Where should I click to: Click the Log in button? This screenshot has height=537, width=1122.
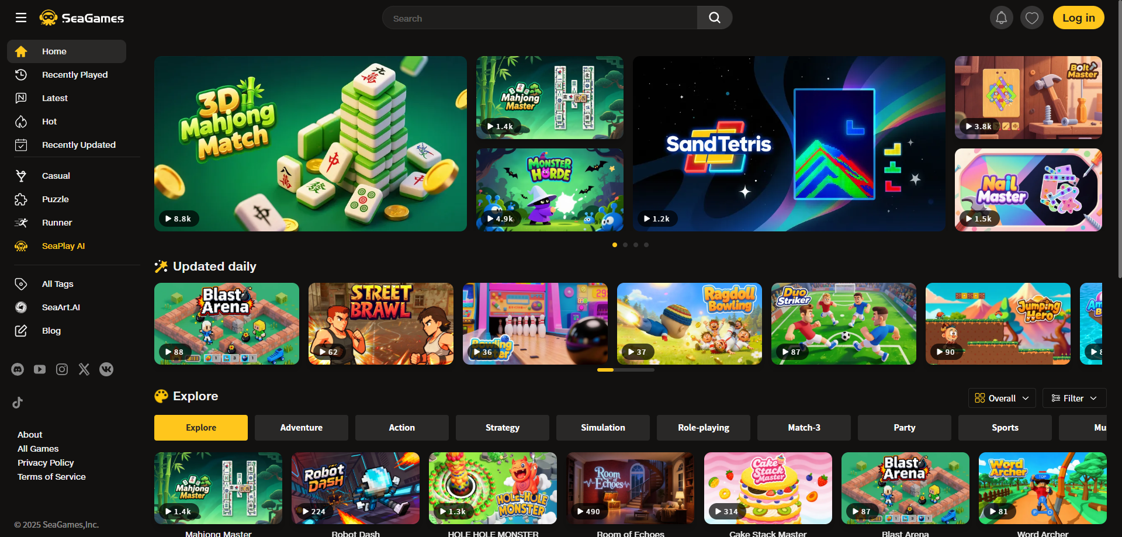[x=1078, y=18]
